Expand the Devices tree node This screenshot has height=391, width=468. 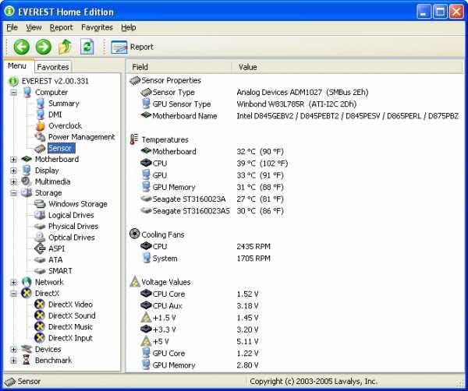pos(13,349)
